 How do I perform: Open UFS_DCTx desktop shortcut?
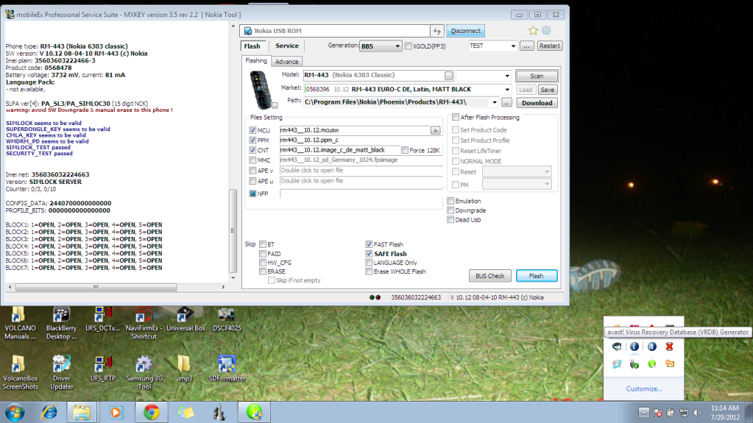pyautogui.click(x=102, y=320)
